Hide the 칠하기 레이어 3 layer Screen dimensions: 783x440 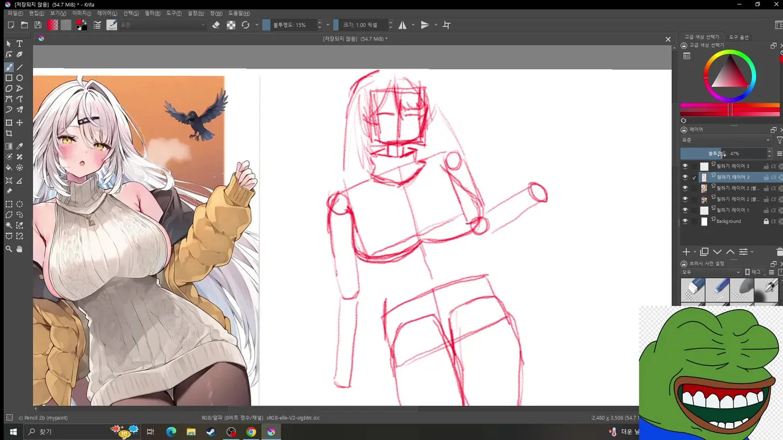(x=685, y=166)
